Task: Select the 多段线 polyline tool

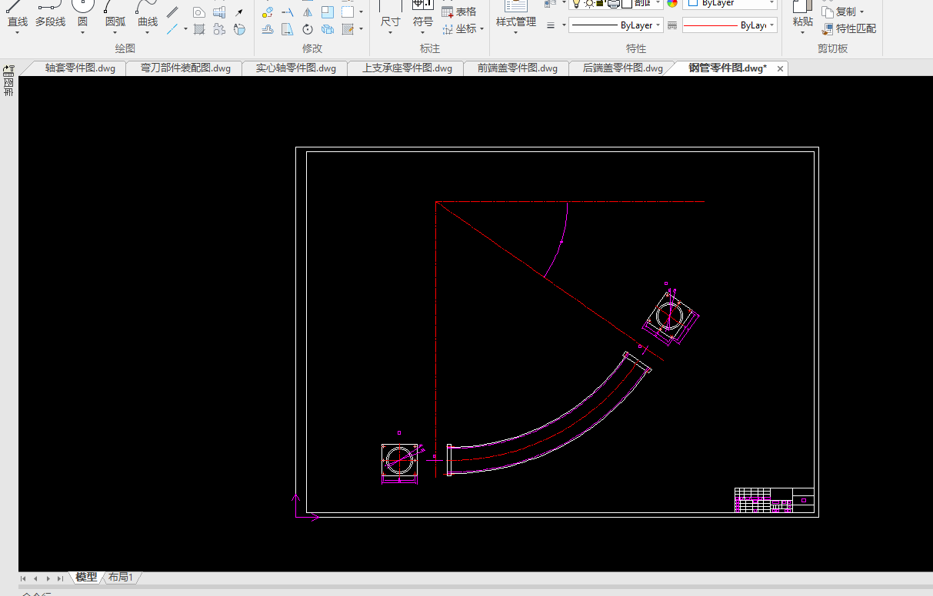Action: [50, 15]
